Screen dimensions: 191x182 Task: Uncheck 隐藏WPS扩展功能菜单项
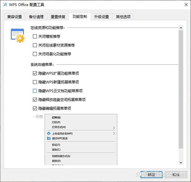pyautogui.click(x=35, y=73)
